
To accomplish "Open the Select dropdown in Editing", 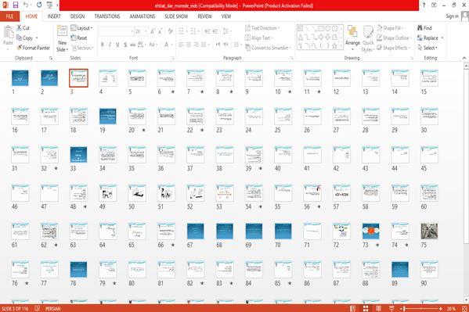I will (428, 48).
